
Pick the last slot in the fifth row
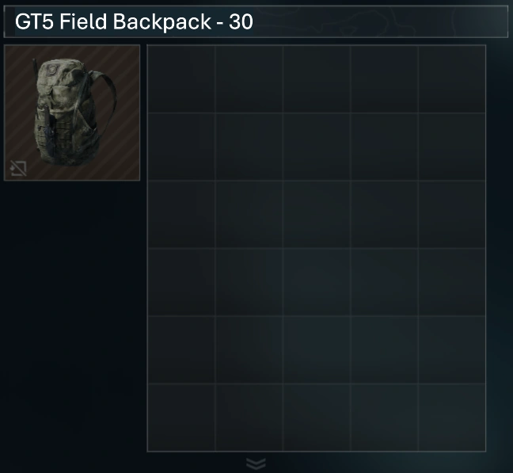(452, 349)
